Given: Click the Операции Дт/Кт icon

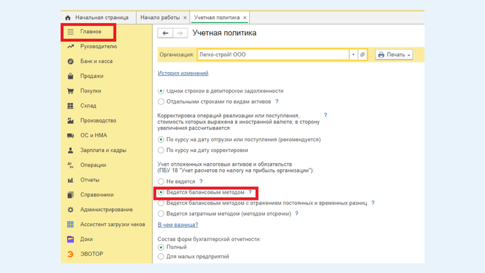Looking at the screenshot, I should click(71, 165).
